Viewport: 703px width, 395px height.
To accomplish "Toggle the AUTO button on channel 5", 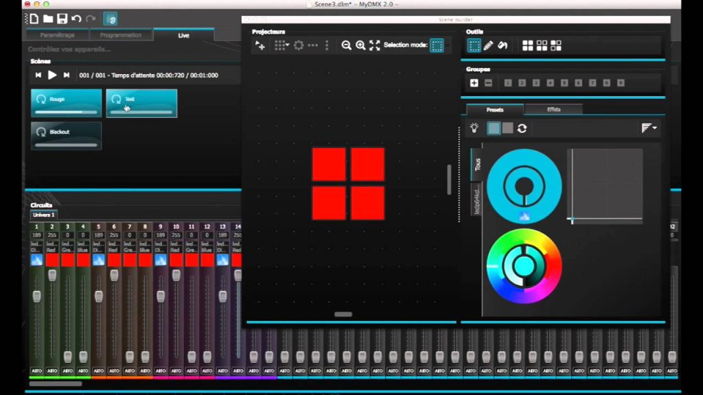I will (98, 370).
